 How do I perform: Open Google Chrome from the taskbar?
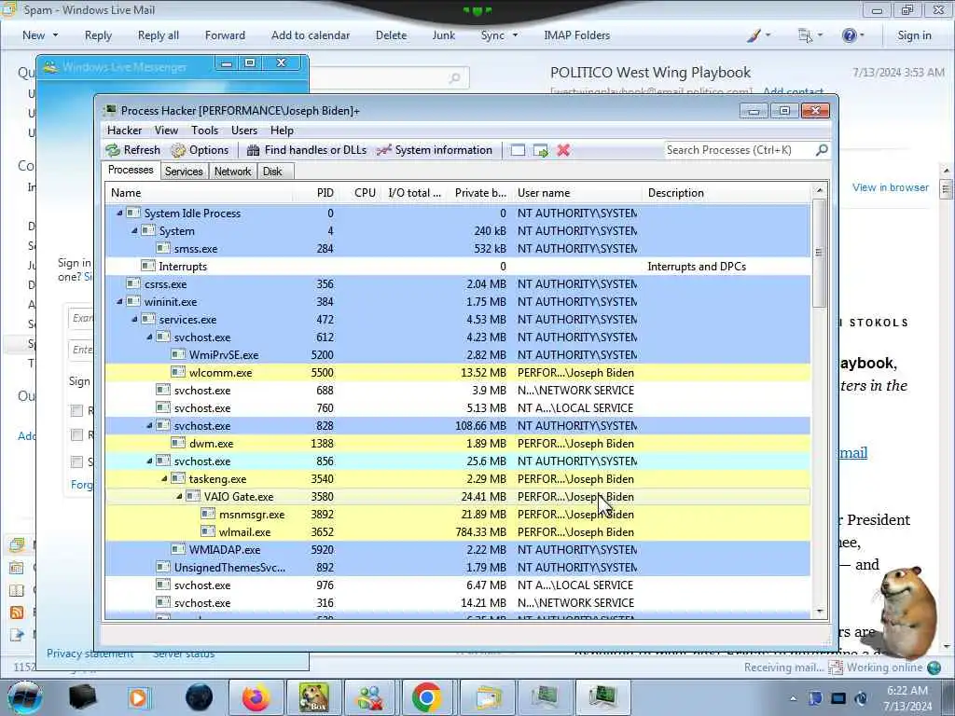pyautogui.click(x=426, y=697)
